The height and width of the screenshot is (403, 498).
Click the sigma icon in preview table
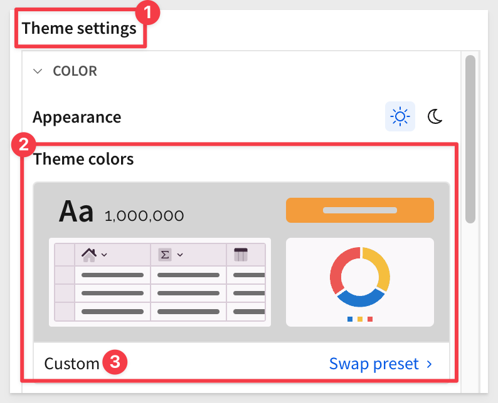pyautogui.click(x=165, y=255)
